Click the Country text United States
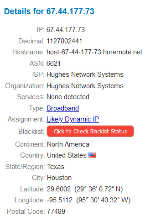Image resolution: width=166 pixels, height=222 pixels. (x=67, y=155)
